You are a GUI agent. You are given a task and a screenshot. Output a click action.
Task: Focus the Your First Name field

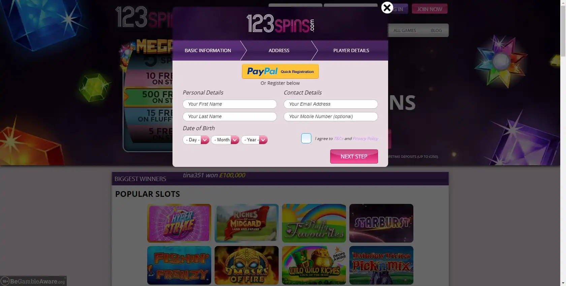(x=230, y=104)
